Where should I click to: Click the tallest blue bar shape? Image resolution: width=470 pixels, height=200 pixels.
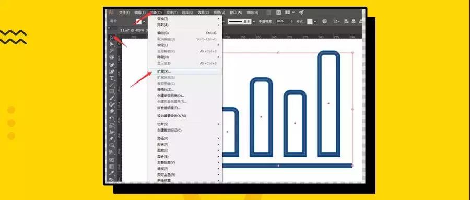(328, 103)
